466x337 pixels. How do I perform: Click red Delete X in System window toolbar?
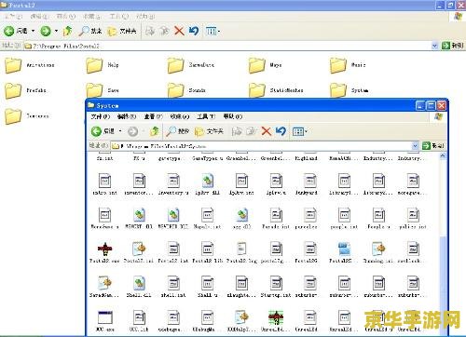coord(267,131)
